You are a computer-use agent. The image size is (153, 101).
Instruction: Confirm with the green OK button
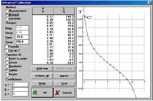(x=42, y=93)
